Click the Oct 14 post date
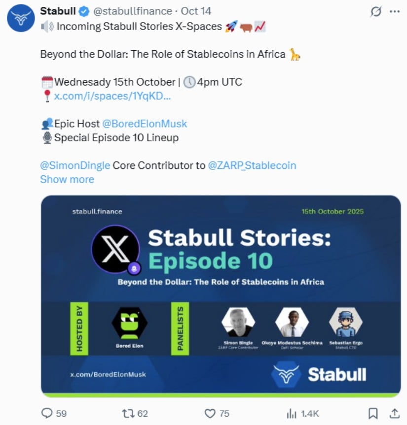The height and width of the screenshot is (425, 407). 196,11
